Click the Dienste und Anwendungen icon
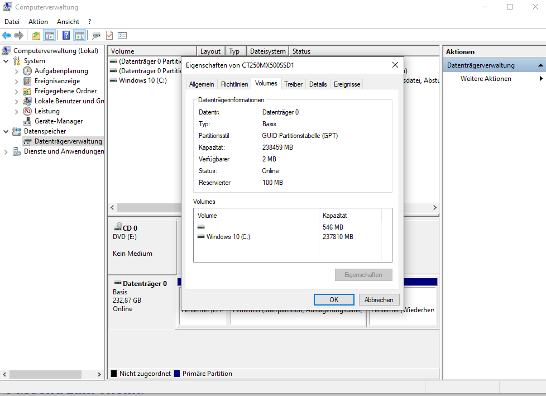This screenshot has width=546, height=396. (x=17, y=151)
